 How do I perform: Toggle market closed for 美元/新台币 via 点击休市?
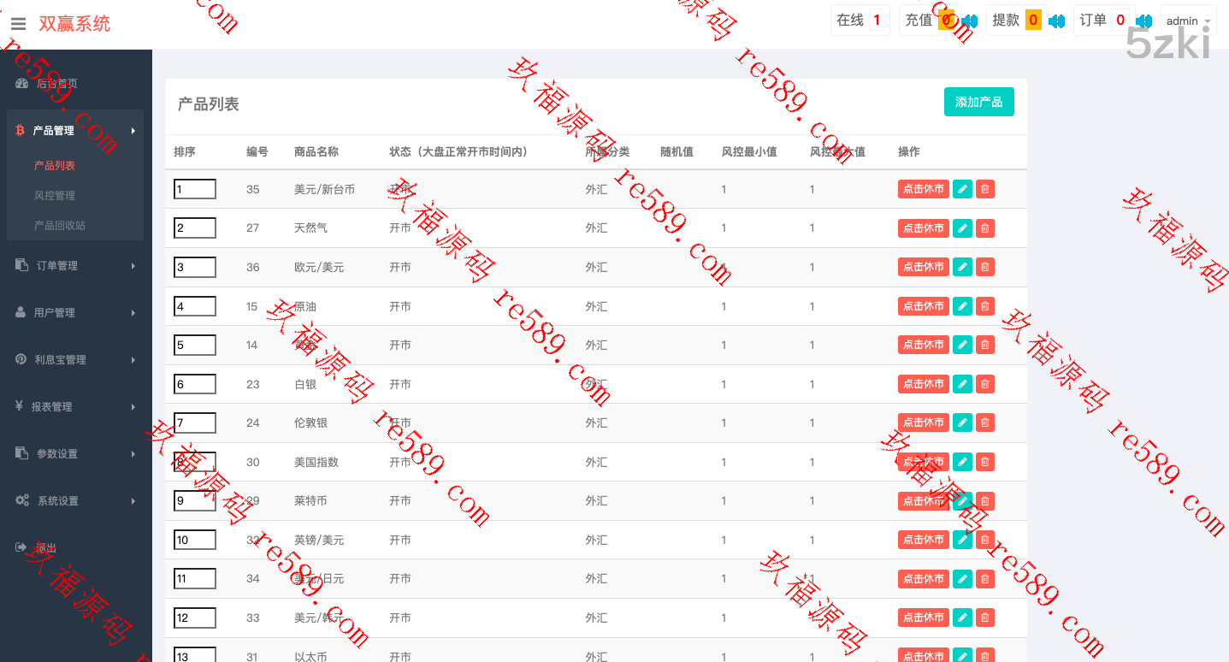click(x=923, y=189)
